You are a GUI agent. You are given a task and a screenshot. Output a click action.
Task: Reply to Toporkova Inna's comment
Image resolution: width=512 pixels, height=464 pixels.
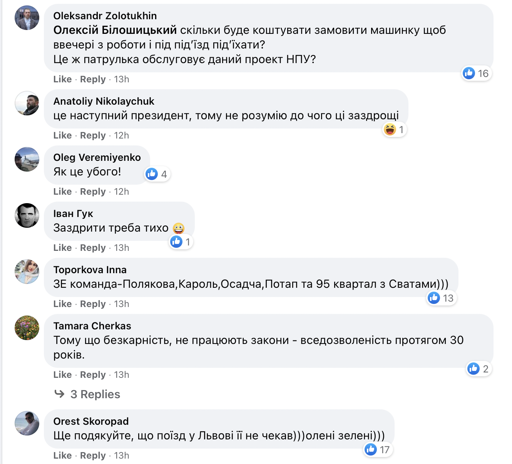coord(93,304)
